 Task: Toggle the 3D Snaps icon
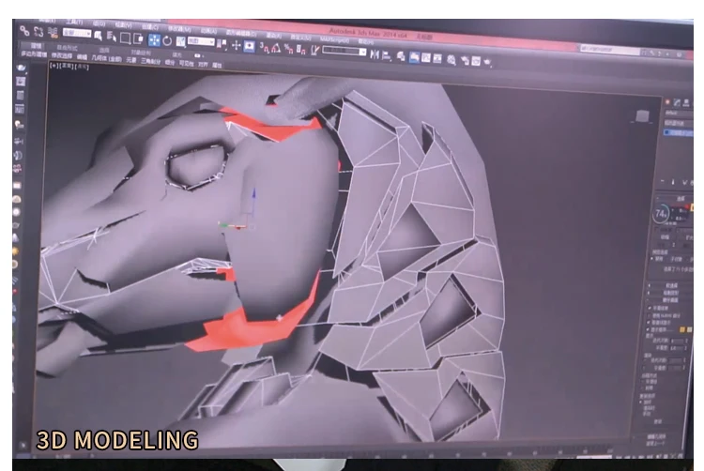(x=264, y=48)
